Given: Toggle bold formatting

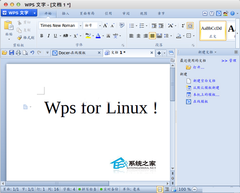Looking at the screenshot, I should (x=42, y=36).
